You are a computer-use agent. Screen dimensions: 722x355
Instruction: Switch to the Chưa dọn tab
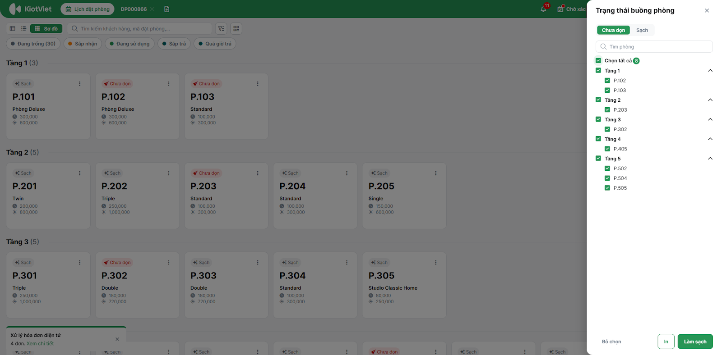click(x=613, y=30)
